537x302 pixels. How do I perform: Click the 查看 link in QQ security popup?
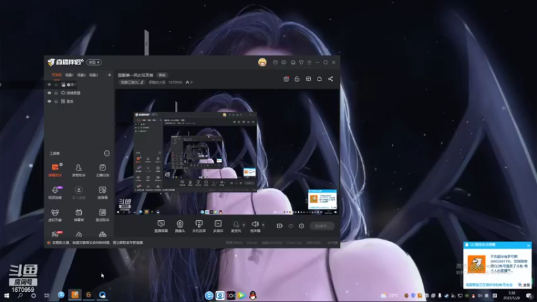(x=526, y=285)
